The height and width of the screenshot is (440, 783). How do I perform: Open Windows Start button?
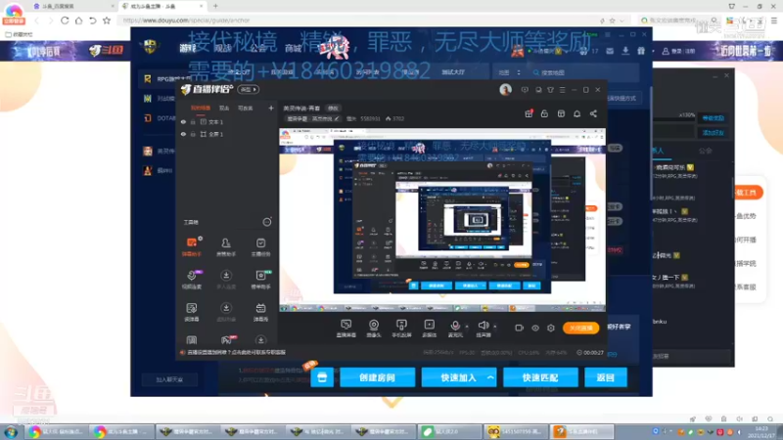coord(11,432)
